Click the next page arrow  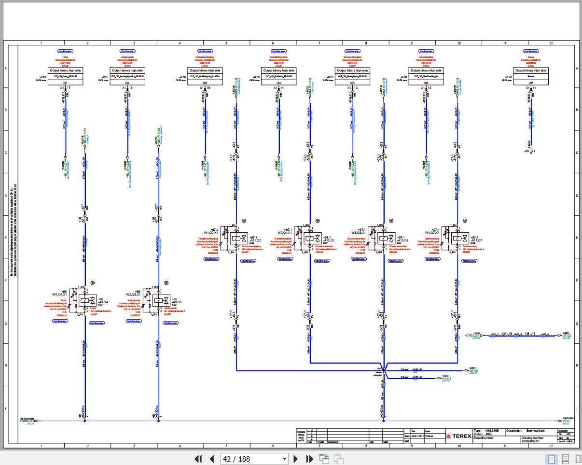296,459
